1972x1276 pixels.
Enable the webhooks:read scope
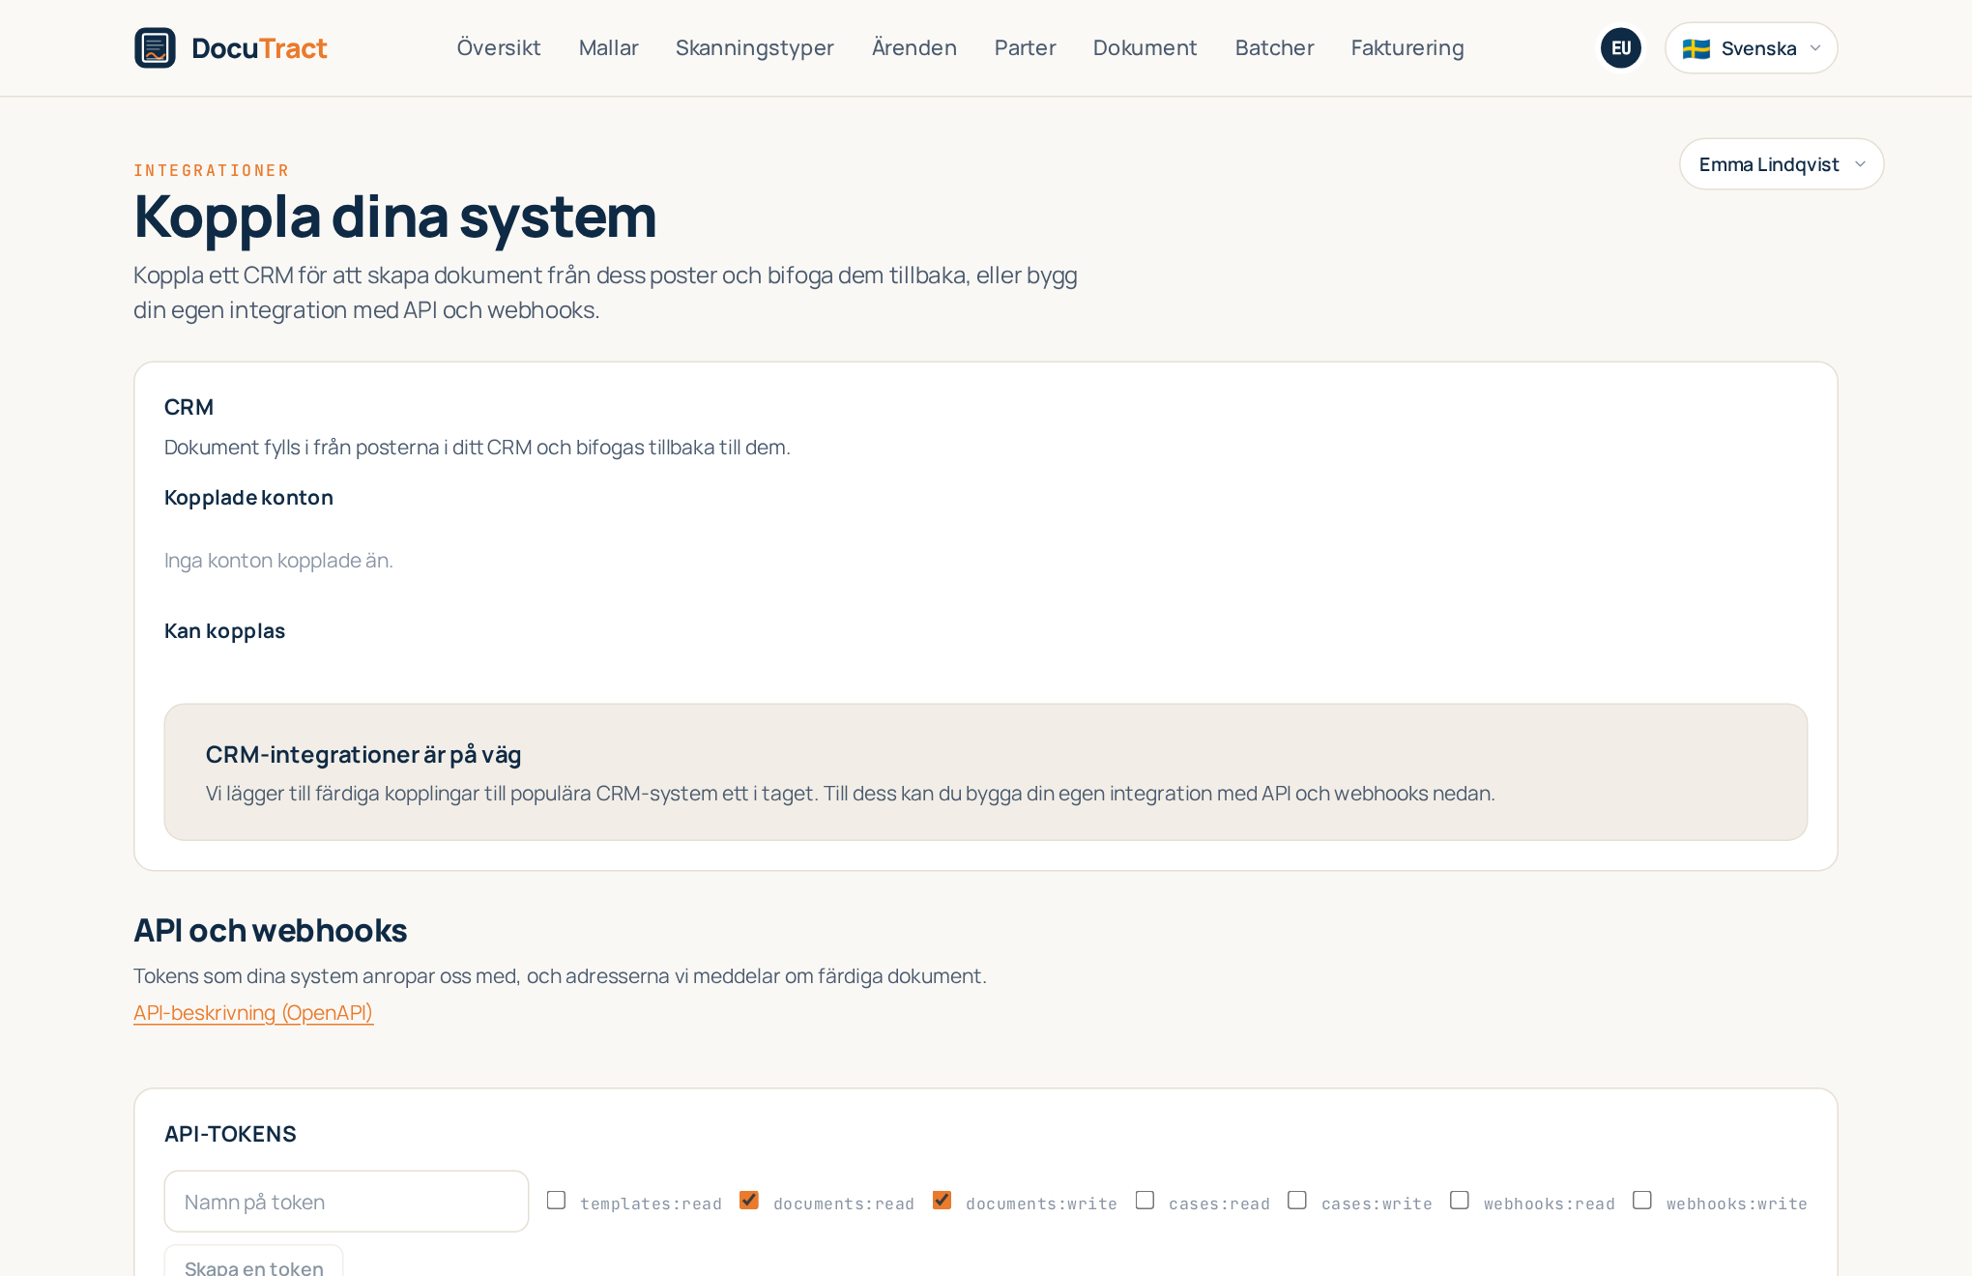coord(1460,1200)
